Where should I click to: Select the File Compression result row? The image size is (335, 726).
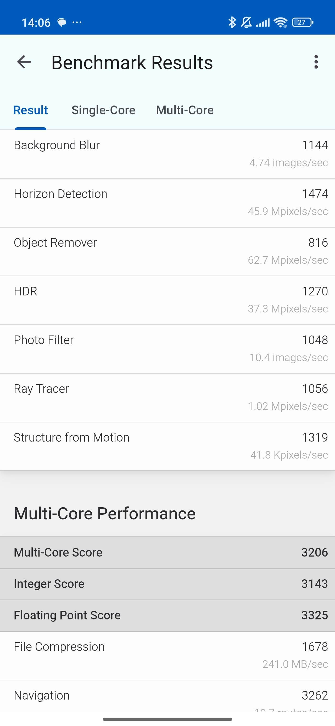coord(167,655)
